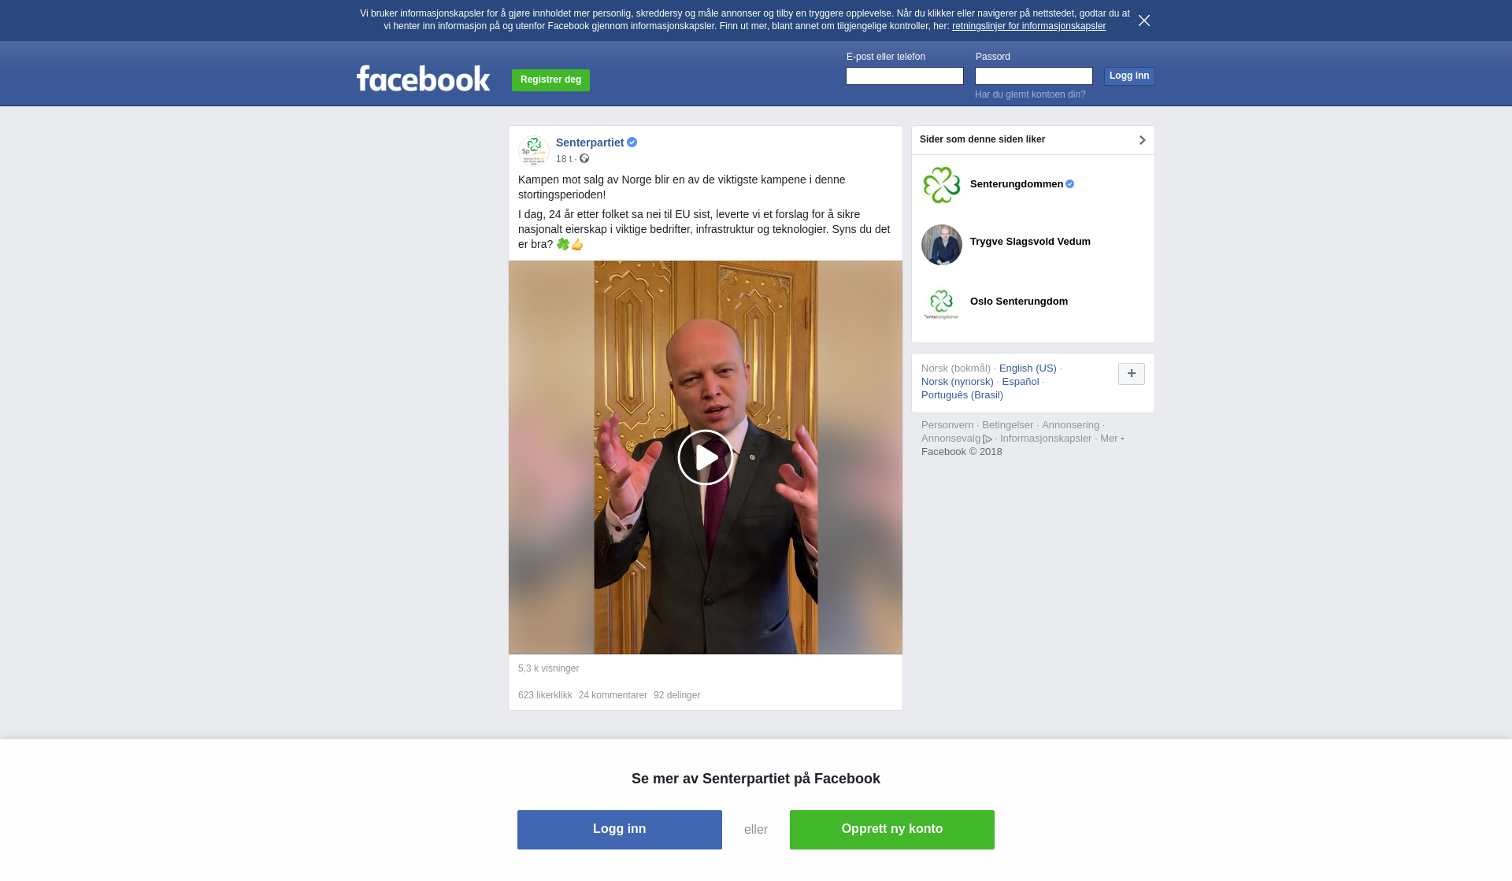The height and width of the screenshot is (881, 1512).
Task: Expand 'Sider som denne siden liker' chevron
Action: point(1142,140)
